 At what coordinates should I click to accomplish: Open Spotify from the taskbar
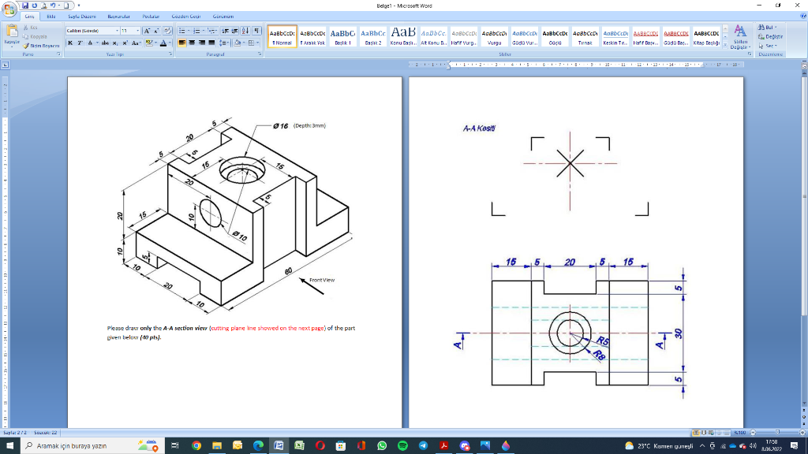[402, 445]
